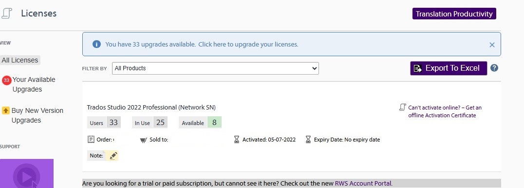
Task: Click the Activated: 05-07-2022 text
Action: (x=269, y=140)
